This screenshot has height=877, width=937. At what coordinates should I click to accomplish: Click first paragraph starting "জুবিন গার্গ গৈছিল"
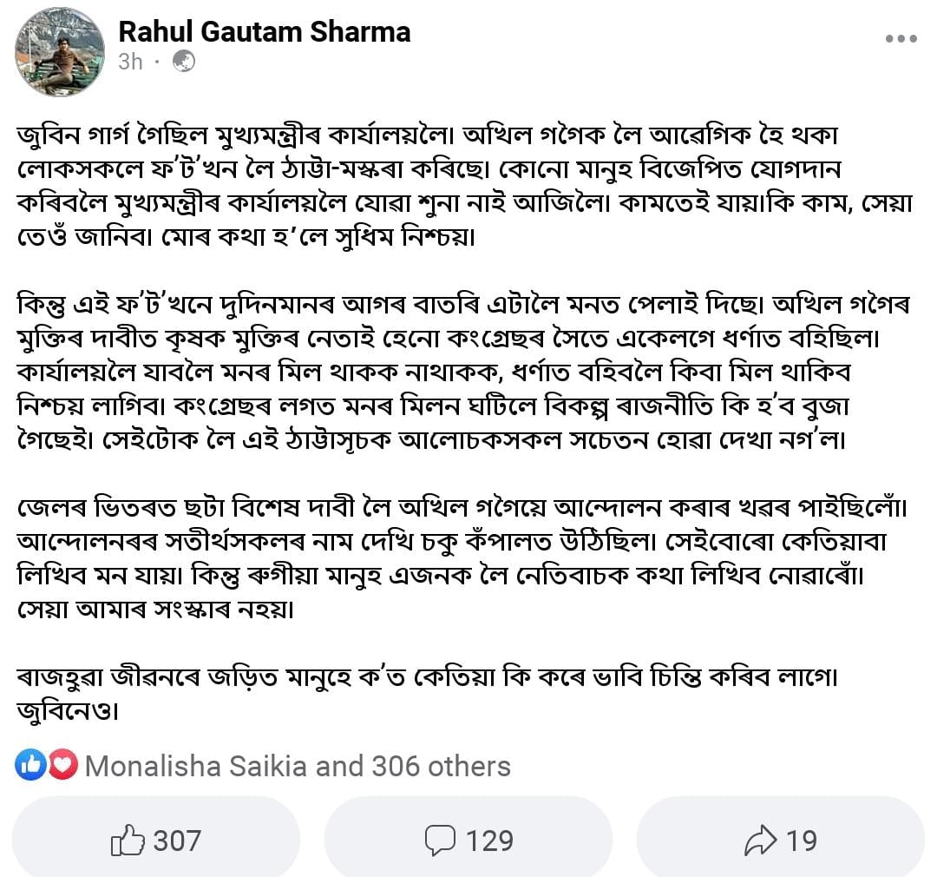pyautogui.click(x=465, y=187)
